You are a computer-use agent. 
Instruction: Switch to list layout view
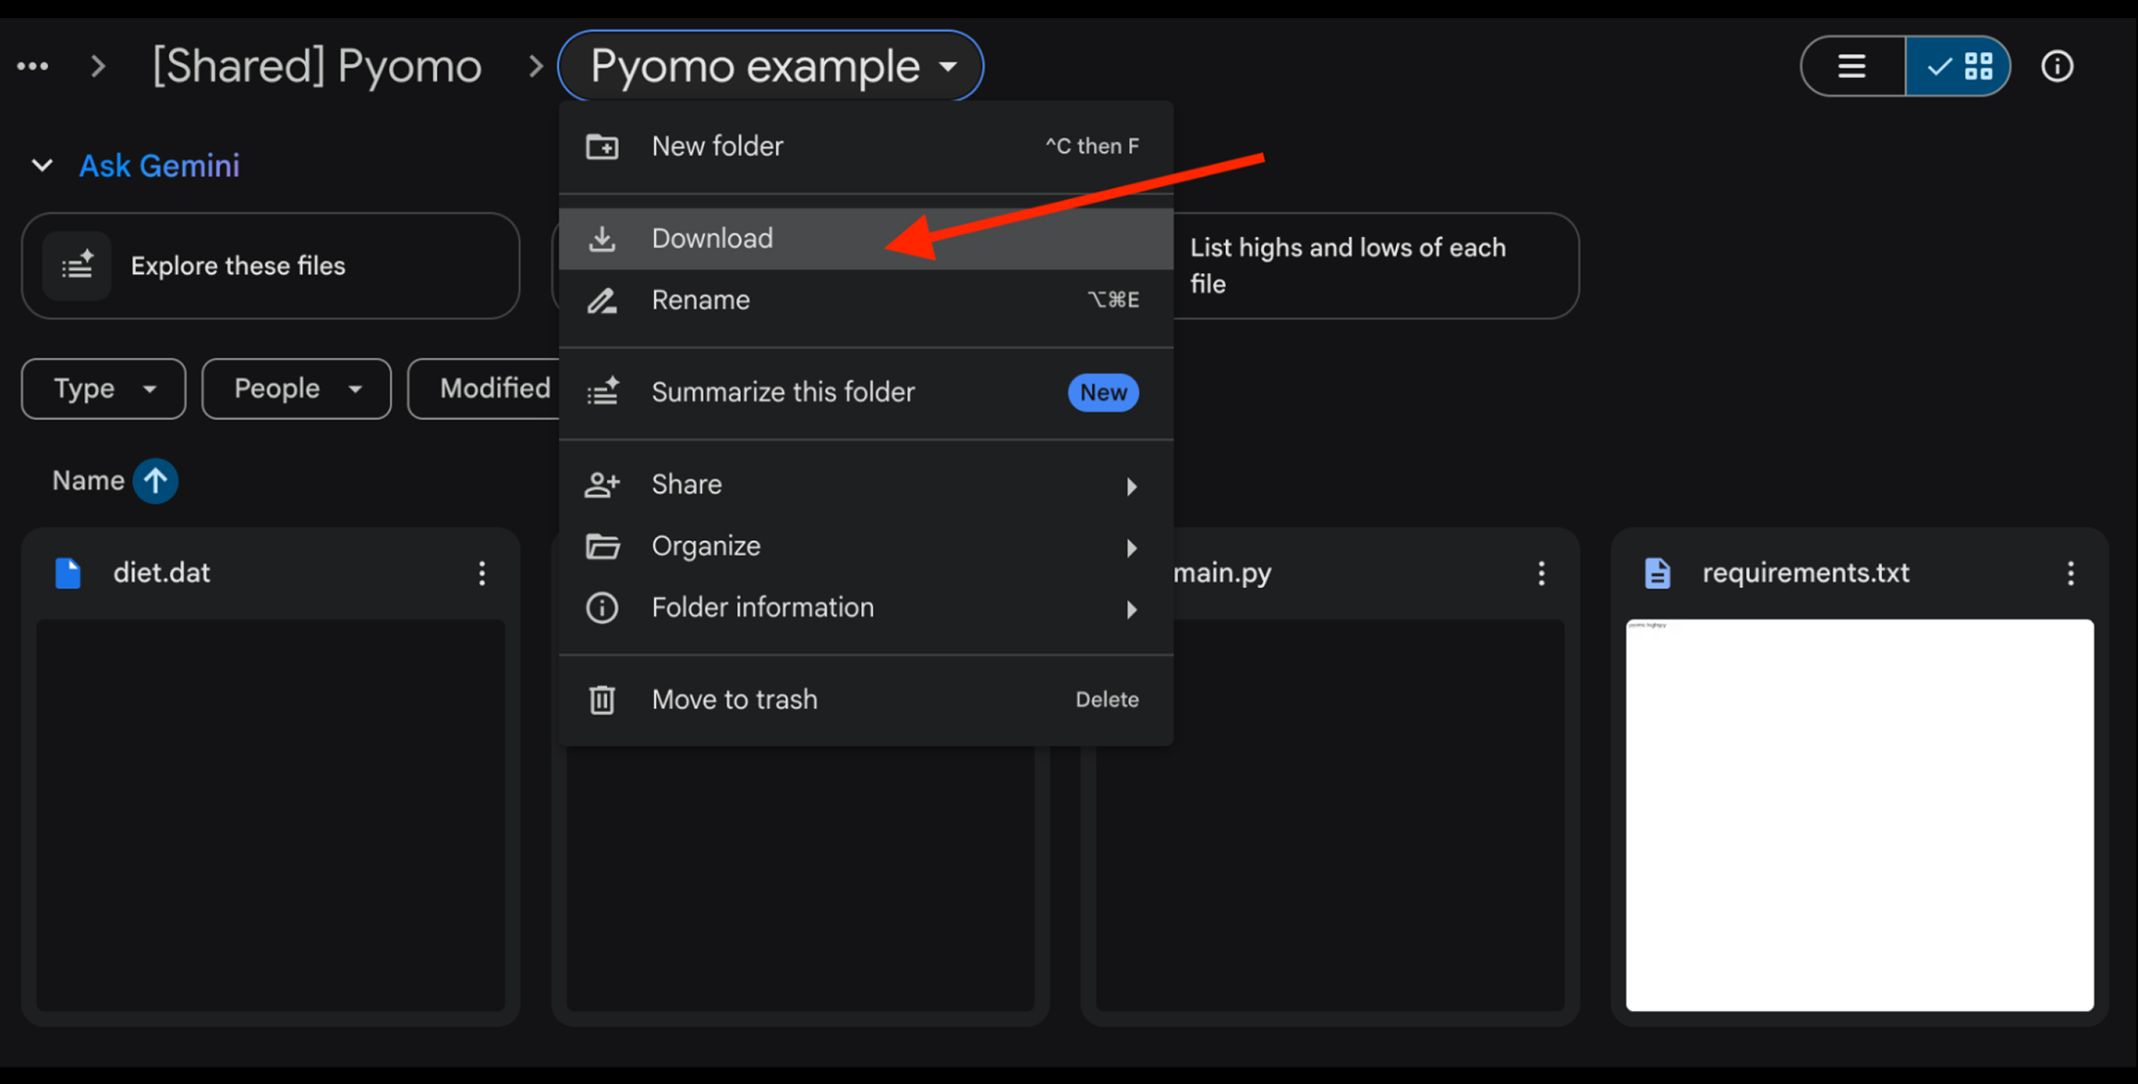pyautogui.click(x=1852, y=67)
